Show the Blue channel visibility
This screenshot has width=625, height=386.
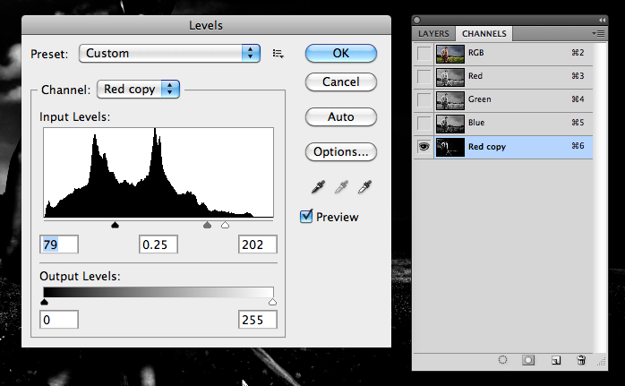click(424, 123)
